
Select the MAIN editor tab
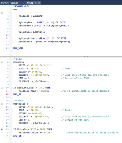30,3
